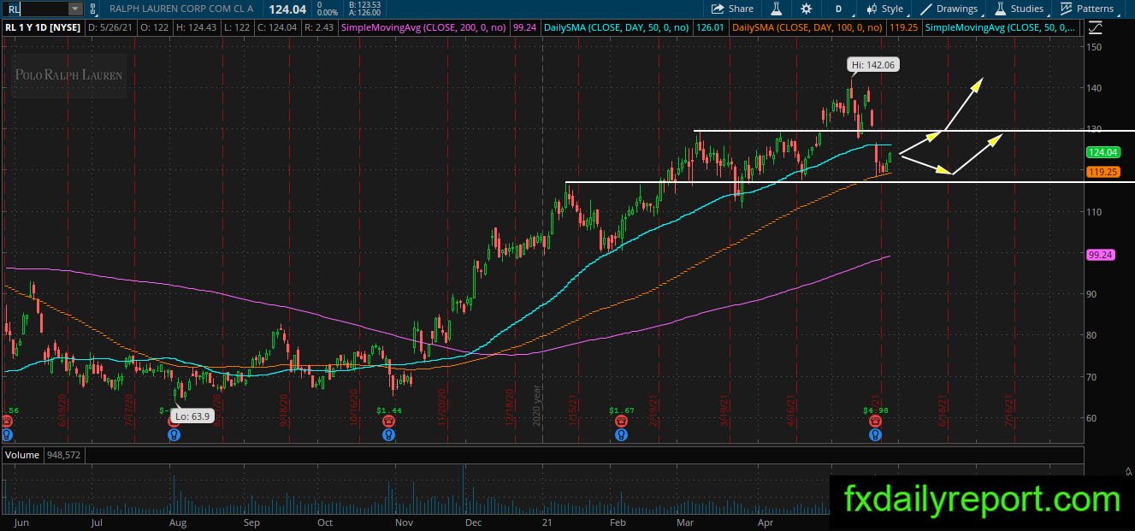Click the chart scale icon above price axis
Viewport: 1135px width, 531px height.
click(1096, 27)
